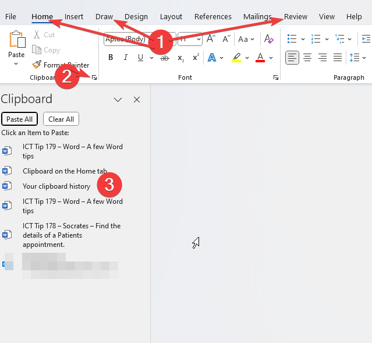Switch to the Layout tab
The height and width of the screenshot is (343, 372).
click(171, 17)
